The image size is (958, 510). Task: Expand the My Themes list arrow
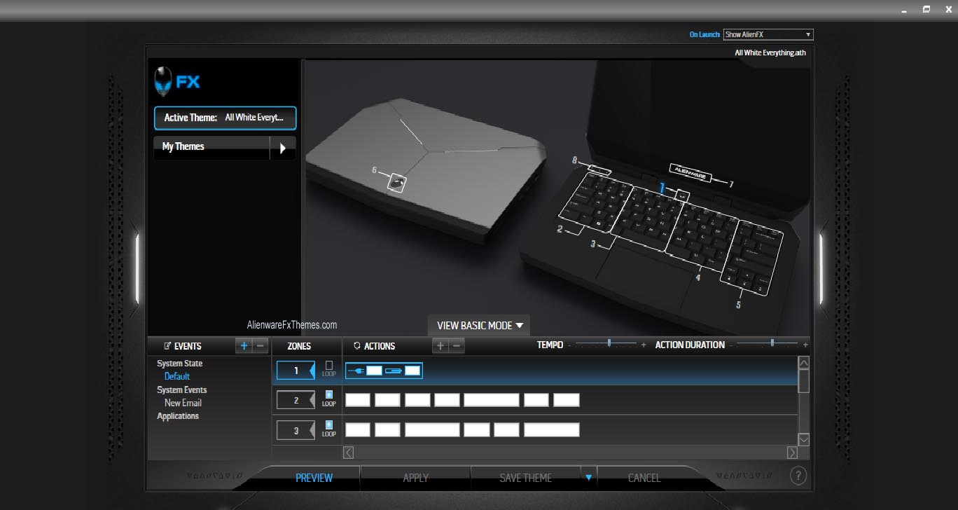click(283, 148)
